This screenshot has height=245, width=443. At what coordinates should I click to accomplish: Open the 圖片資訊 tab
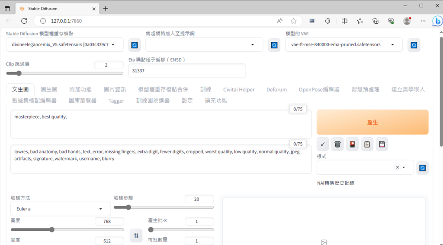(x=115, y=90)
